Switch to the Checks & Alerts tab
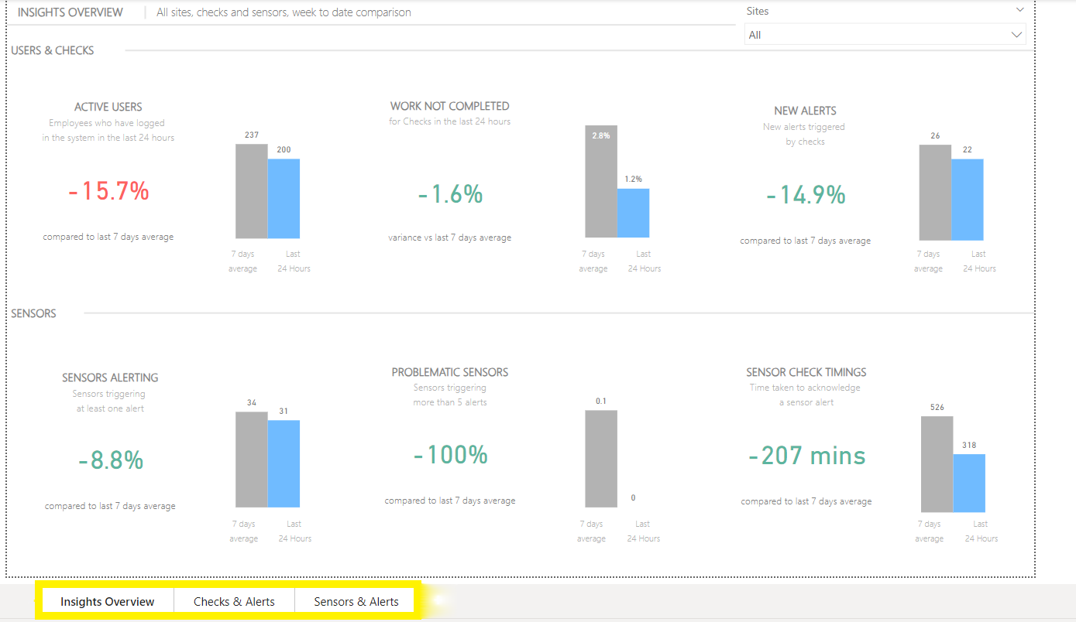Screen dimensions: 1076x622 (x=234, y=601)
